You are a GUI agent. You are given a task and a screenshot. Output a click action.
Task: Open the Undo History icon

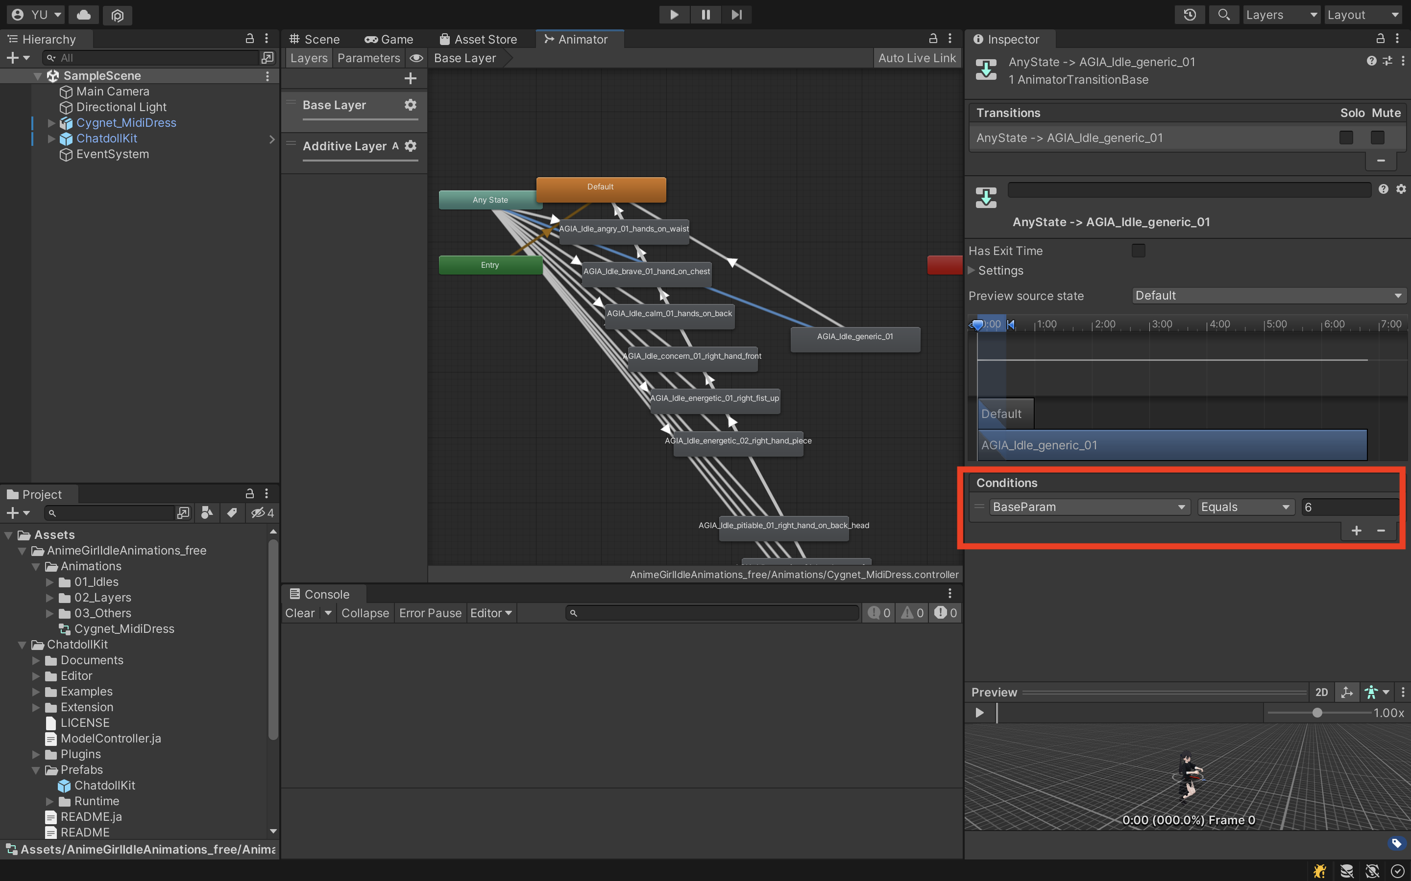1190,15
